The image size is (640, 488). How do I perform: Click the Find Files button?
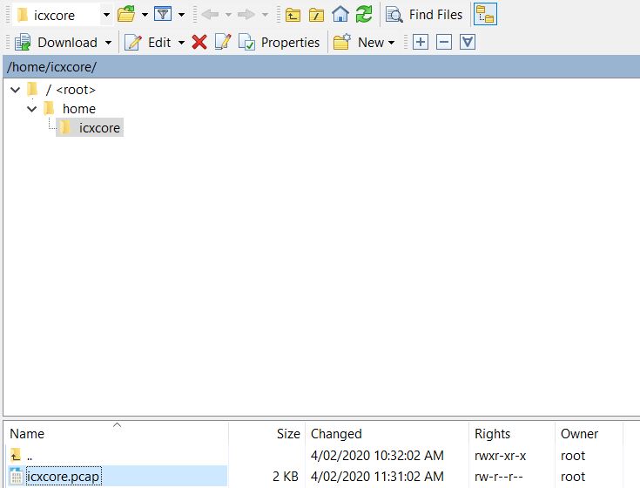click(x=425, y=14)
